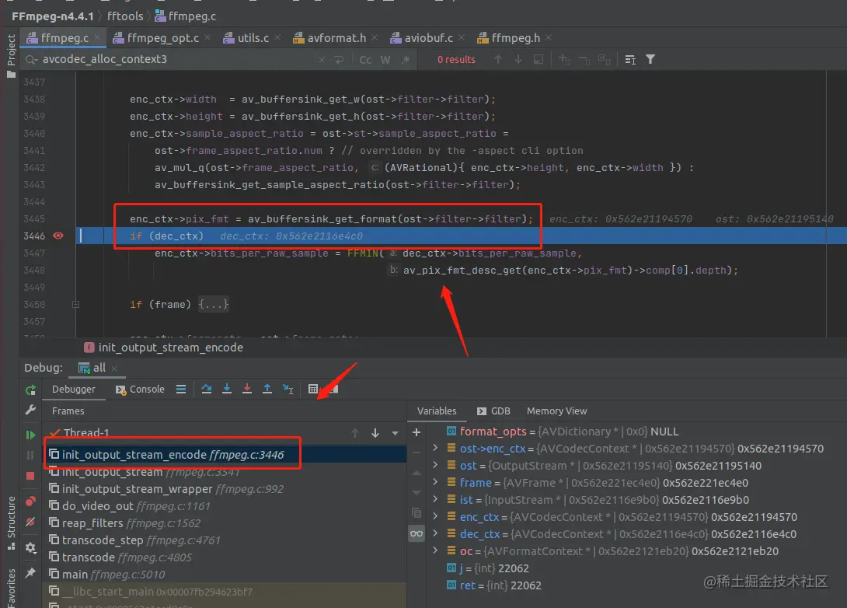Select previous frame up arrow
Screen dimensions: 847x608
pos(355,433)
